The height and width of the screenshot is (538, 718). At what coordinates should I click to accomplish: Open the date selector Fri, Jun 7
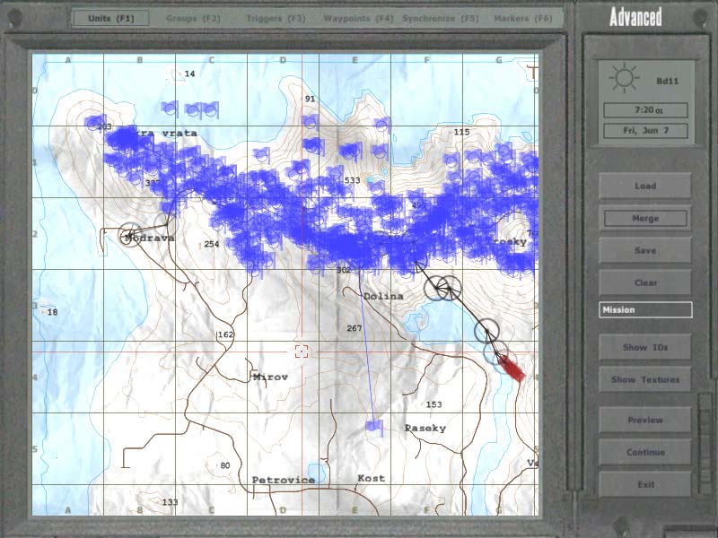645,130
